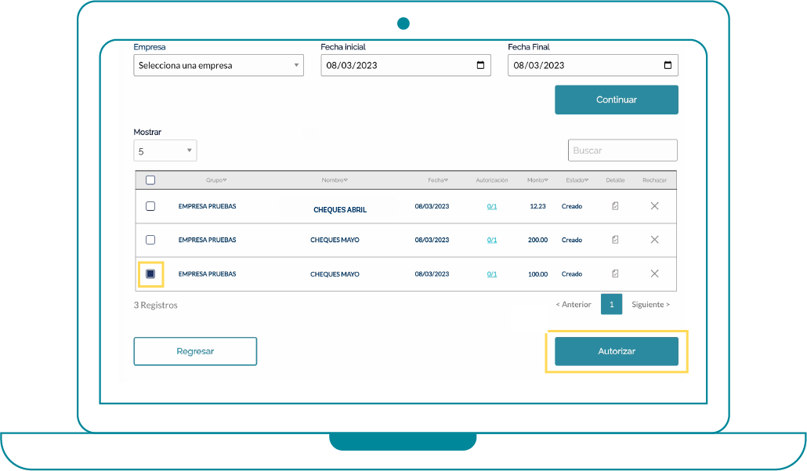The image size is (807, 471).
Task: Open calendar picker in Fecha inicial field
Action: click(x=480, y=66)
